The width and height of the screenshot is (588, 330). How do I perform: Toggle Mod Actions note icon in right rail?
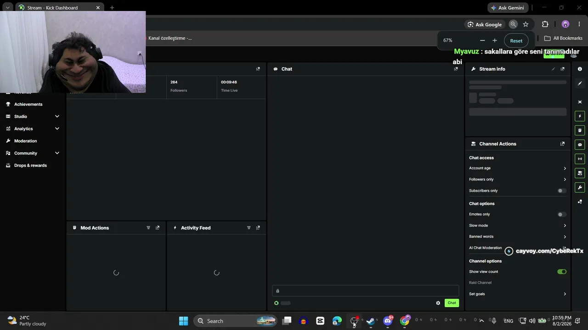(x=580, y=131)
